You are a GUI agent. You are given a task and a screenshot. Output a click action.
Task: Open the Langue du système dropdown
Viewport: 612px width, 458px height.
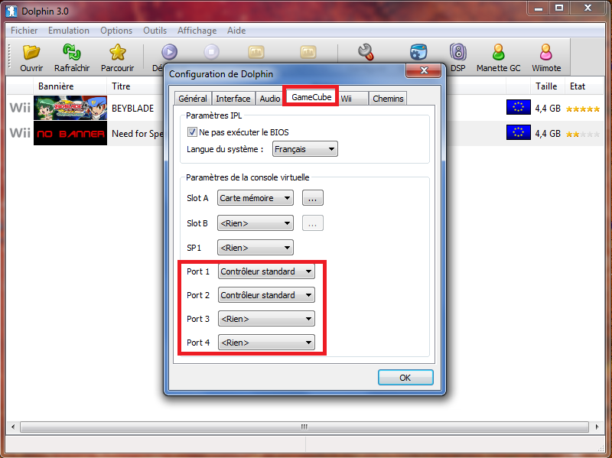[x=304, y=149]
